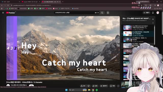Close the playlist panel
163x92 pixels.
pos(153,19)
